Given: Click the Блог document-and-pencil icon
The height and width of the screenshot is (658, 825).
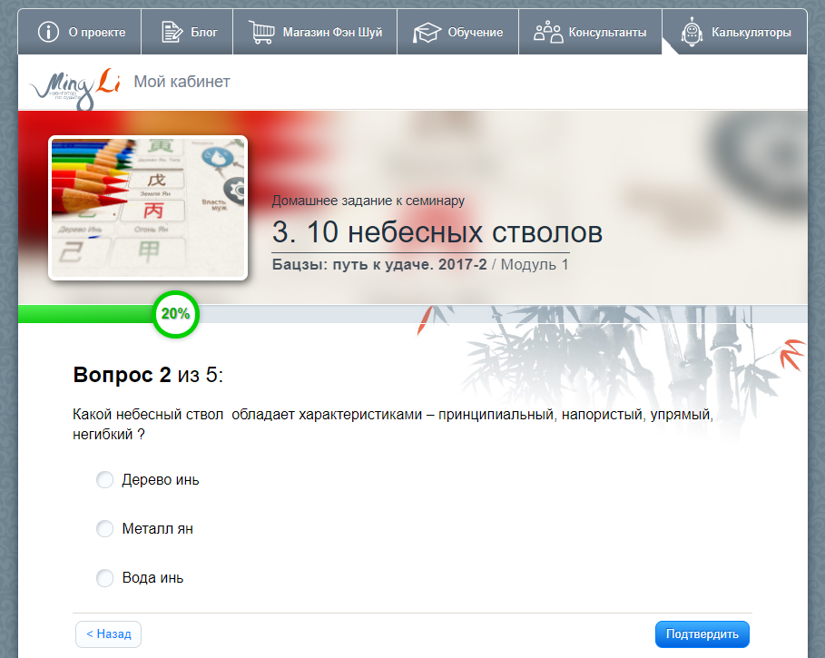Looking at the screenshot, I should pyautogui.click(x=172, y=33).
